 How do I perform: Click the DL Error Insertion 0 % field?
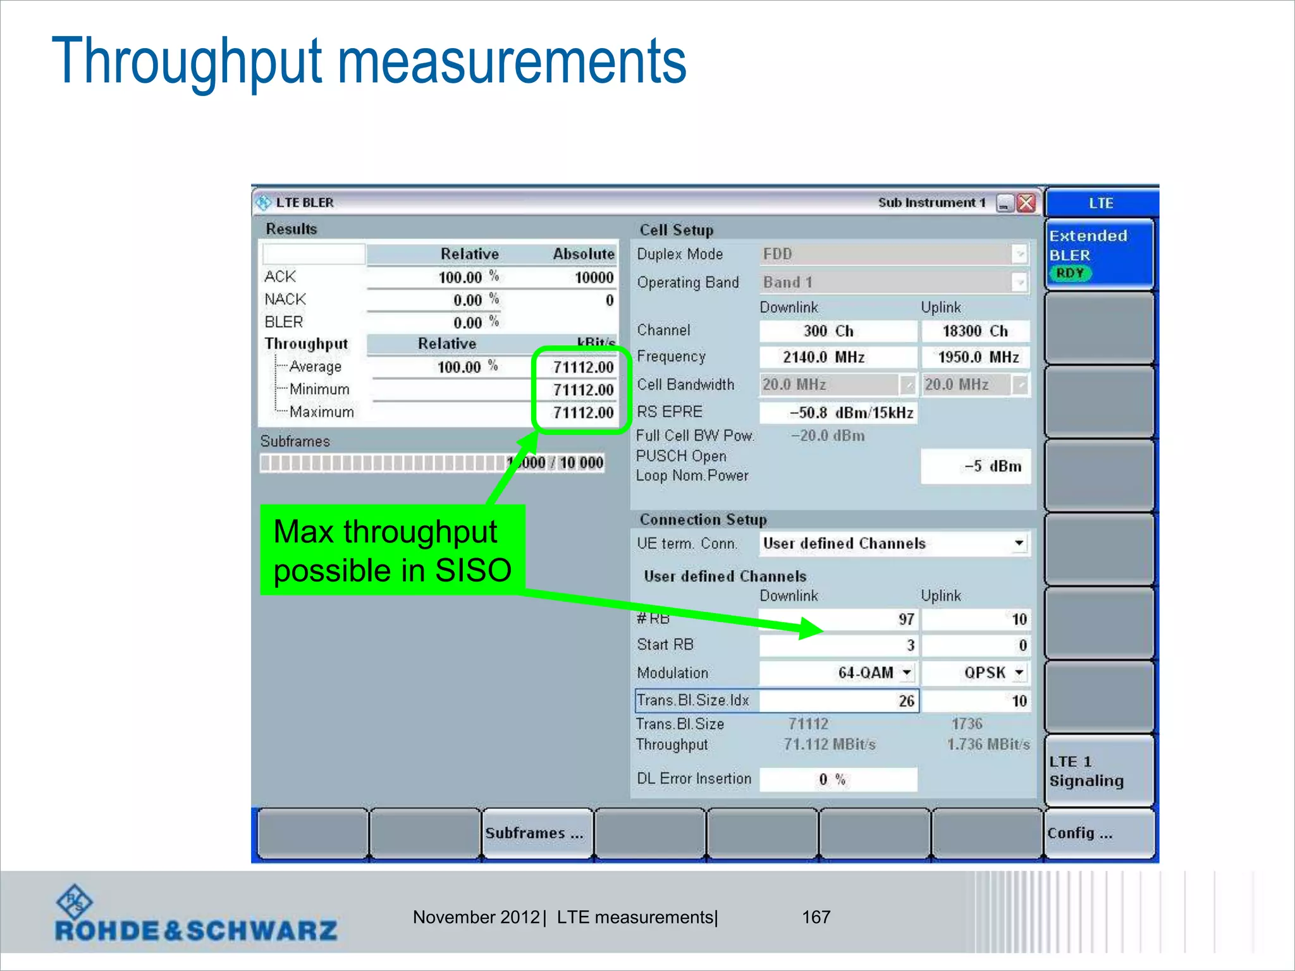[x=838, y=779]
